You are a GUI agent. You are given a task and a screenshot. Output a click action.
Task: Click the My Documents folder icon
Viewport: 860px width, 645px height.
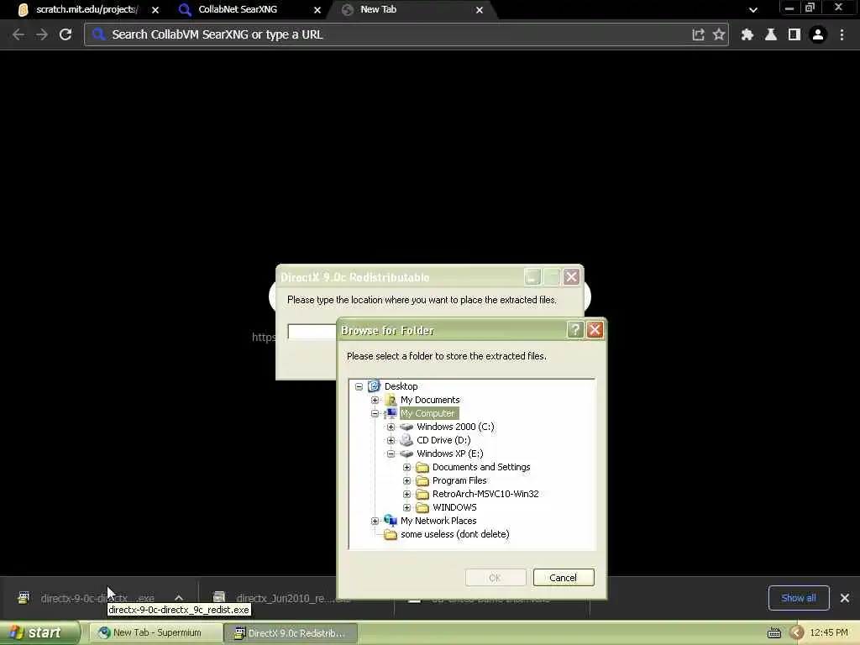[x=391, y=400]
